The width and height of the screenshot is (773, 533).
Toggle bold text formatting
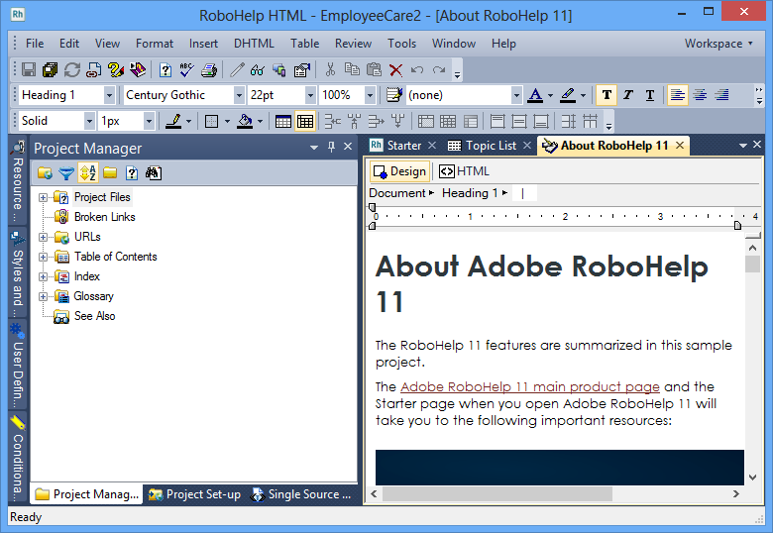(607, 95)
